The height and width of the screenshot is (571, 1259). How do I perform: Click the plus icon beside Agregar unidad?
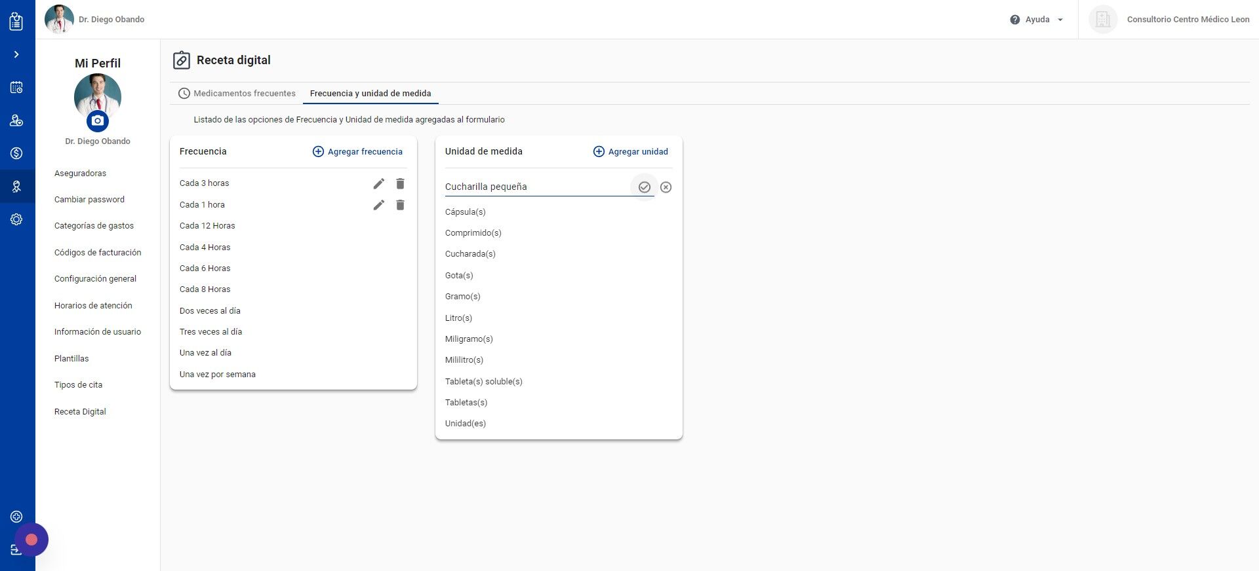coord(599,151)
